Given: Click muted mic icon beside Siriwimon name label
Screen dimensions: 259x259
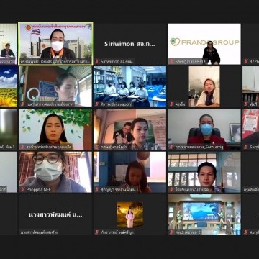Looking at the screenshot, I should coord(97,62).
